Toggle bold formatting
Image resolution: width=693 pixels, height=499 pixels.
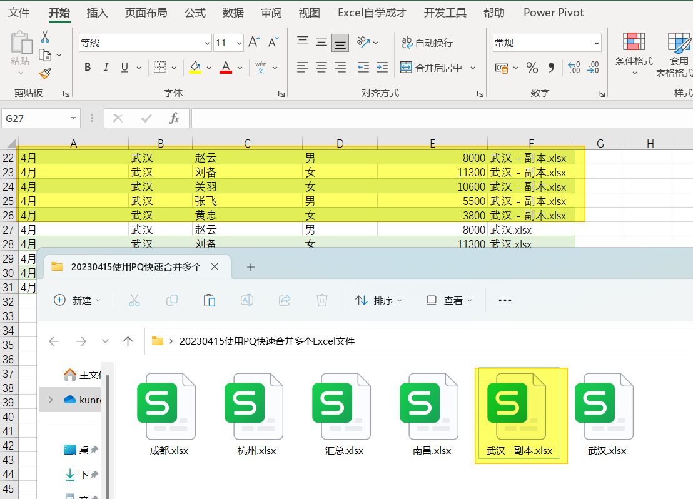[88, 68]
